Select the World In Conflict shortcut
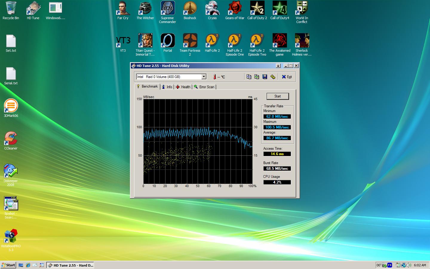 302,12
